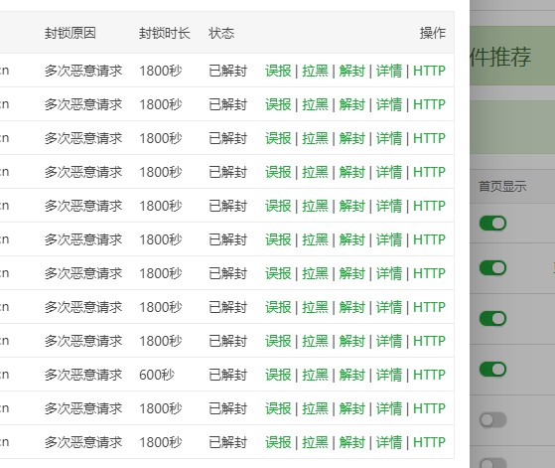The image size is (555, 468).
Task: Toggle third green switch under 首页显示
Action: 492,319
